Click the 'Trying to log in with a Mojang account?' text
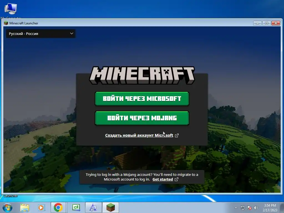The width and height of the screenshot is (284, 213). [119, 175]
